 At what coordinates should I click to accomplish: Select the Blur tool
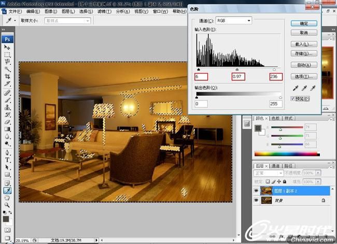pos(7,136)
